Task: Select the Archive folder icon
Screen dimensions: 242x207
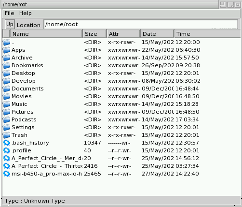Action: [6, 58]
